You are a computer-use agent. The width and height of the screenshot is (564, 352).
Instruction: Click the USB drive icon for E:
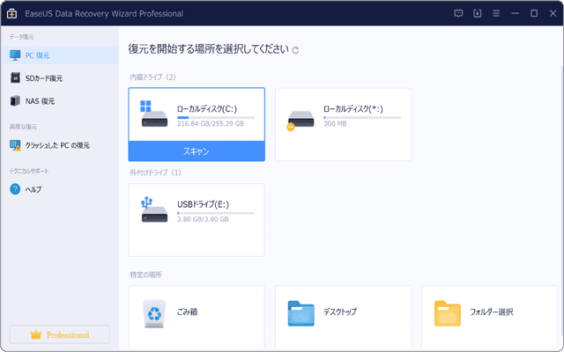tap(154, 209)
